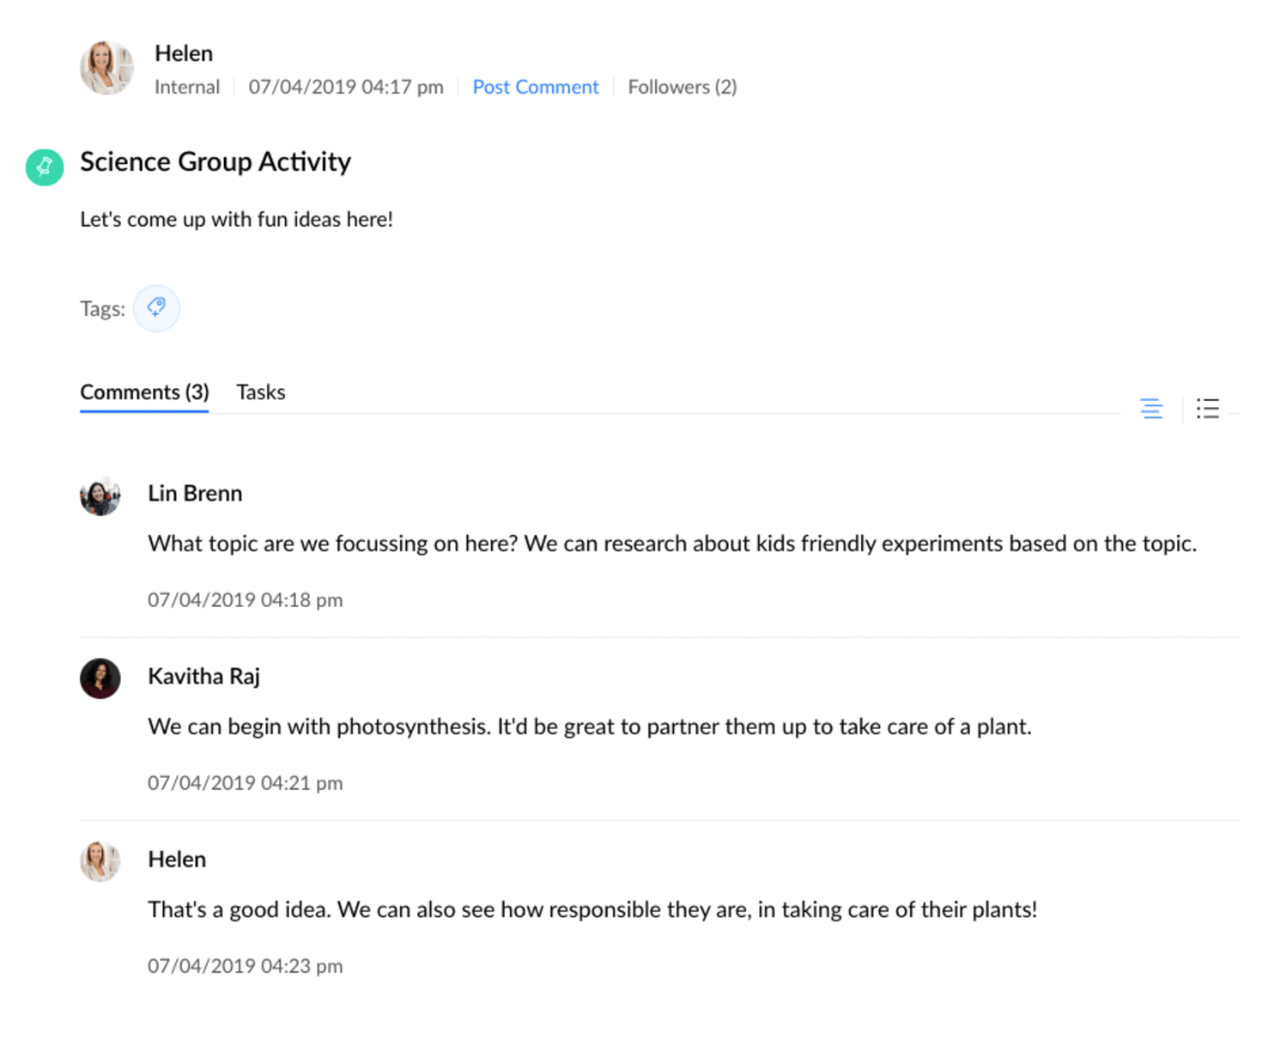Click the green pinned post icon
The image size is (1274, 1039).
tap(45, 167)
